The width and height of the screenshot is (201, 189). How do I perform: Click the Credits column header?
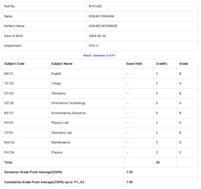[x=161, y=64]
